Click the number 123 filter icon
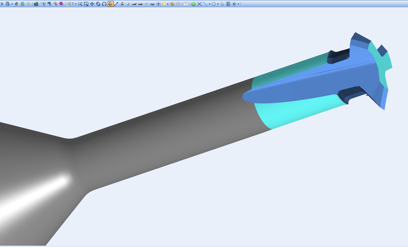408x247 pixels. click(x=43, y=4)
